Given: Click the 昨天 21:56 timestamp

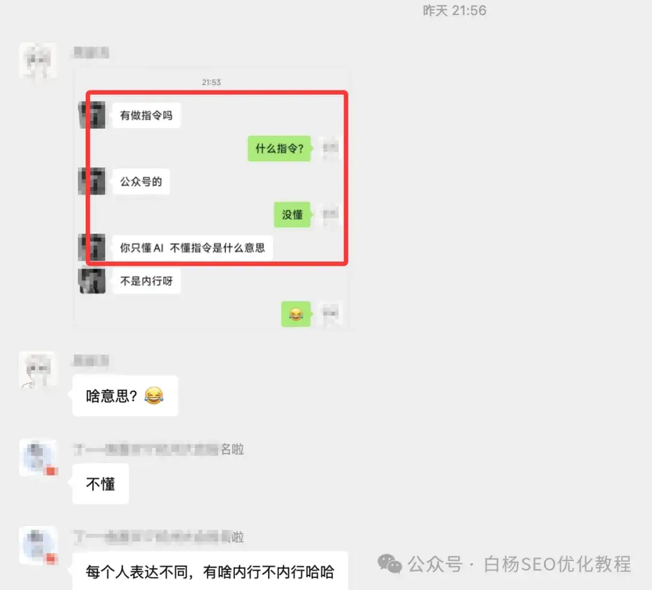Looking at the screenshot, I should [x=455, y=10].
